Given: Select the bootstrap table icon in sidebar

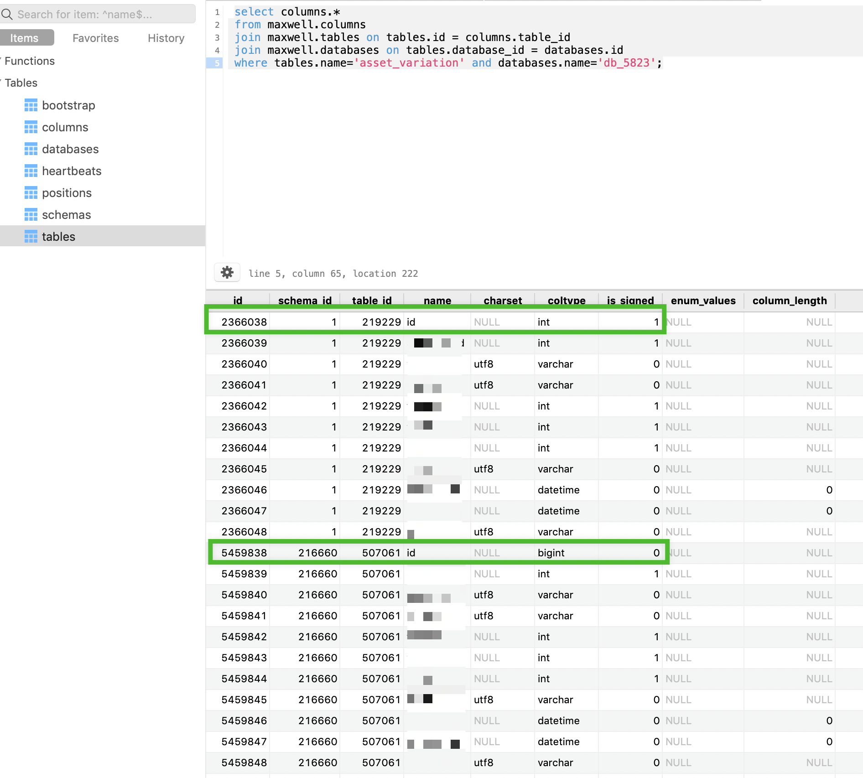Looking at the screenshot, I should click(31, 105).
